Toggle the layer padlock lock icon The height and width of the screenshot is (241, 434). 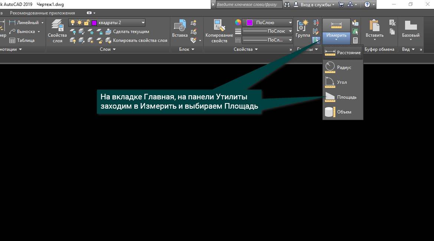pyautogui.click(x=86, y=23)
